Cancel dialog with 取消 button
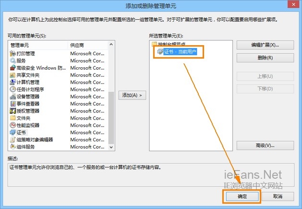Viewport: 302px width, 209px height. (278, 197)
